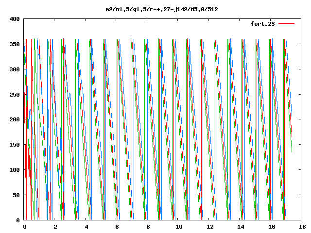This screenshot has height=233, width=311.
Task: Click the x-axis label 6
Action: click(x=117, y=227)
